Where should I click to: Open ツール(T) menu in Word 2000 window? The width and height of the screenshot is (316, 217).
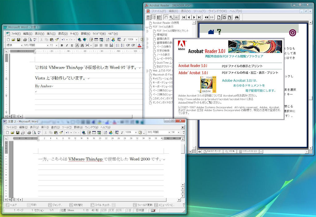pos(67,127)
